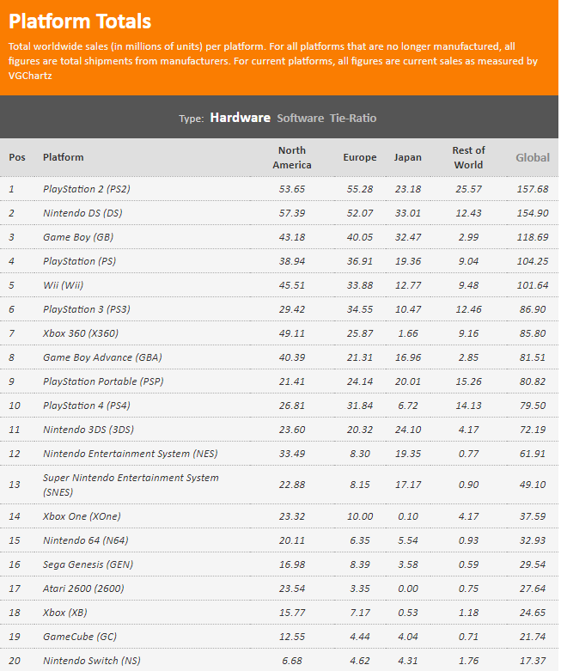The height and width of the screenshot is (671, 561).
Task: Switch to the Hardware type tab
Action: tap(240, 118)
